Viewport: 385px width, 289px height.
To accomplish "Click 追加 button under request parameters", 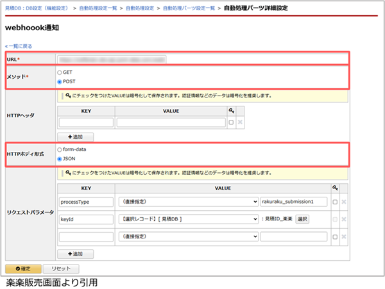I will [x=76, y=254].
